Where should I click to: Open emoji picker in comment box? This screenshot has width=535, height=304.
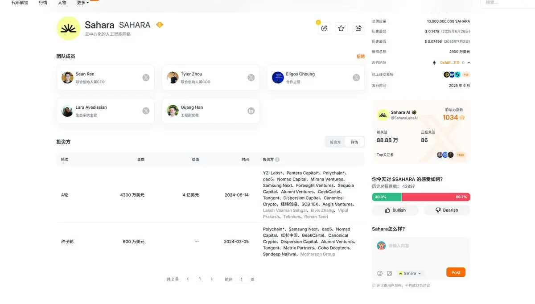(x=380, y=273)
